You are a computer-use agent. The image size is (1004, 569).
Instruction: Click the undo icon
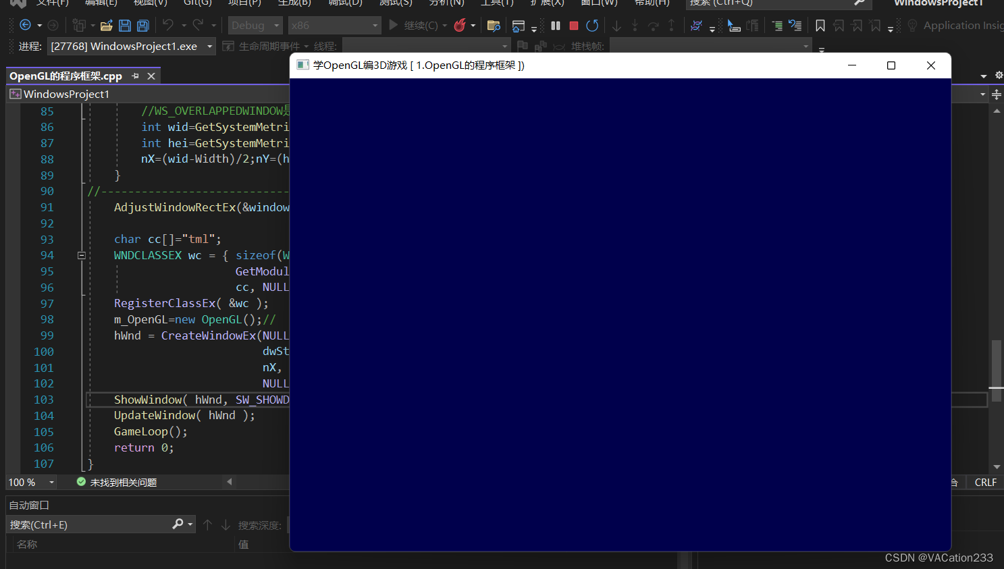coord(168,25)
